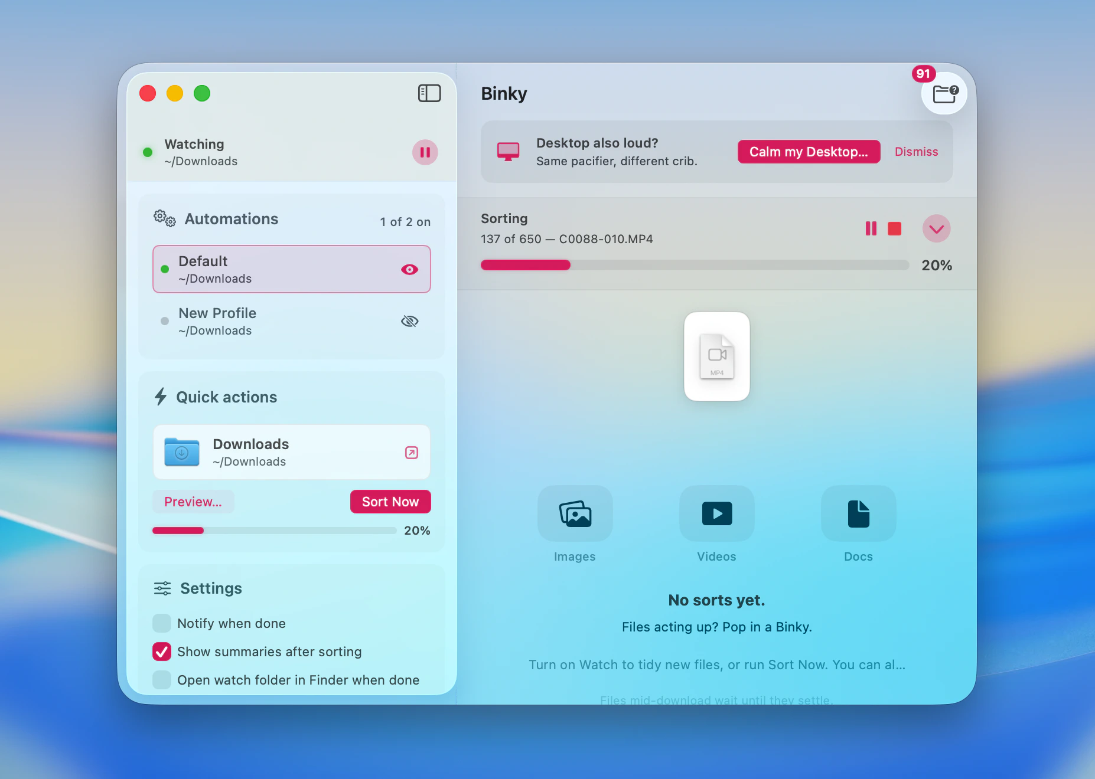Open the folder help icon with 91 badge

click(x=944, y=93)
